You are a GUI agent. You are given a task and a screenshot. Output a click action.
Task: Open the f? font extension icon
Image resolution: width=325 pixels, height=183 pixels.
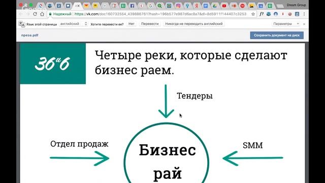(x=262, y=14)
